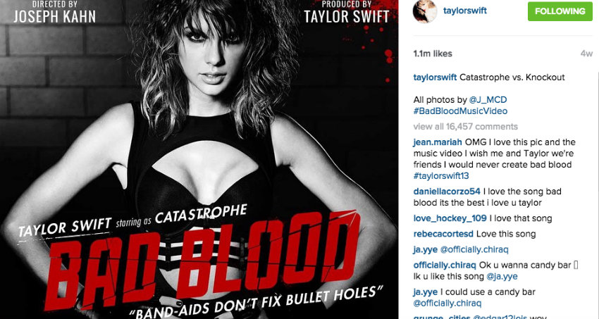Click the 4w post timestamp
This screenshot has width=599, height=319.
pos(586,54)
